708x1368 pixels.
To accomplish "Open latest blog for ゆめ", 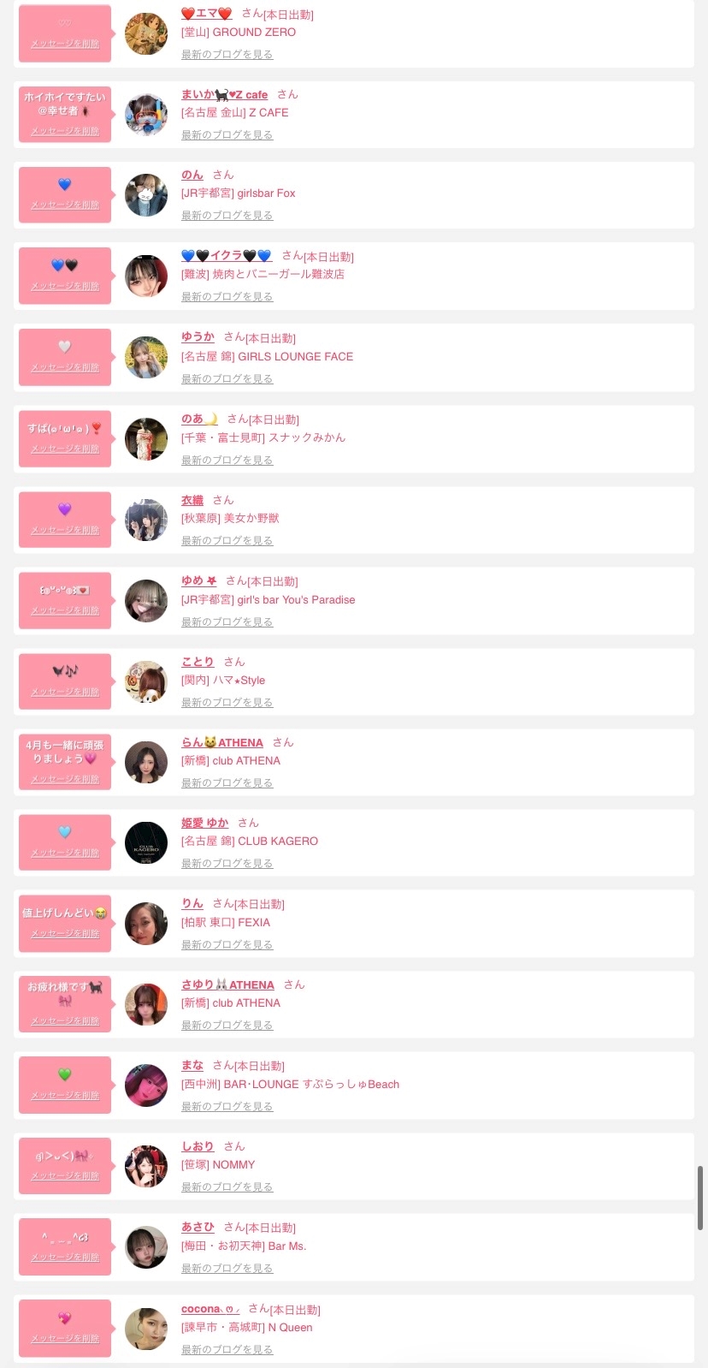I will pos(227,622).
